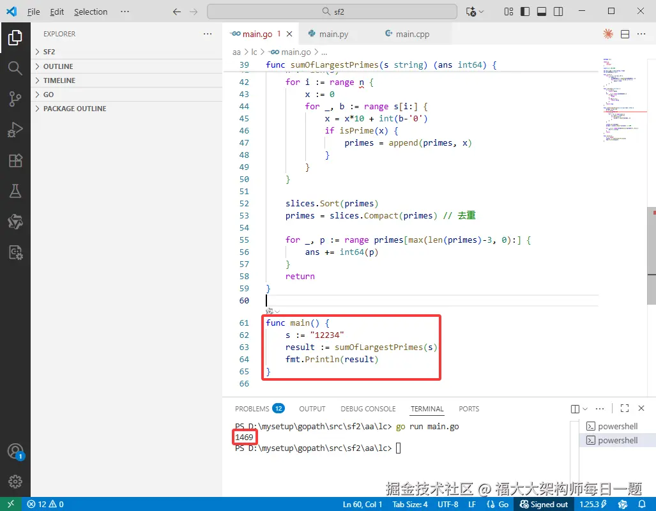This screenshot has height=511, width=656.
Task: Open Testing flask view
Action: point(15,191)
